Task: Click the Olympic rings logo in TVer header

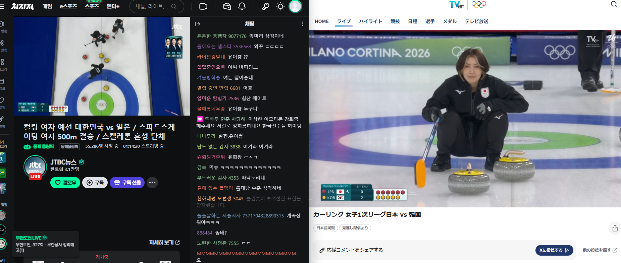Action: 479,4
